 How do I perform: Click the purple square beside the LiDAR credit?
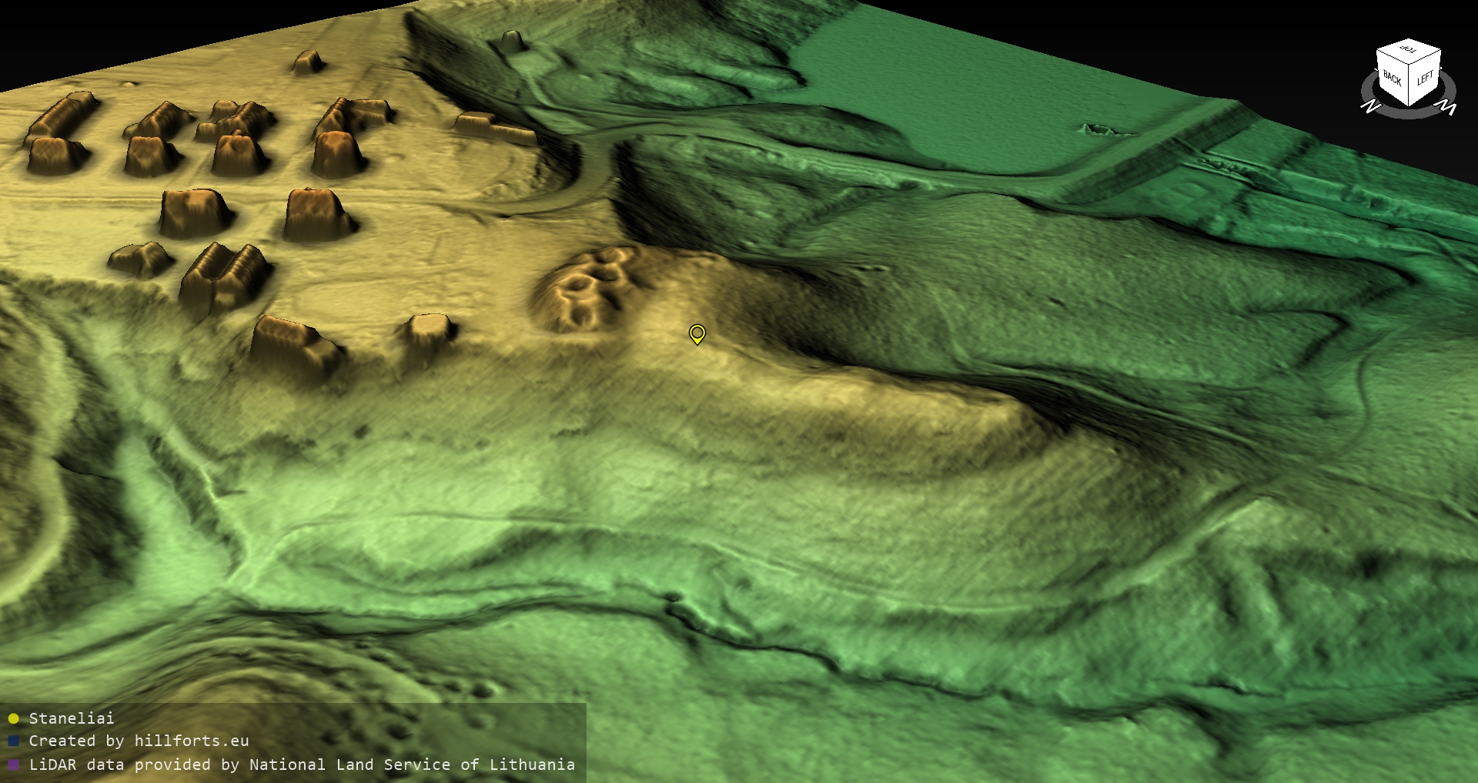[13, 765]
